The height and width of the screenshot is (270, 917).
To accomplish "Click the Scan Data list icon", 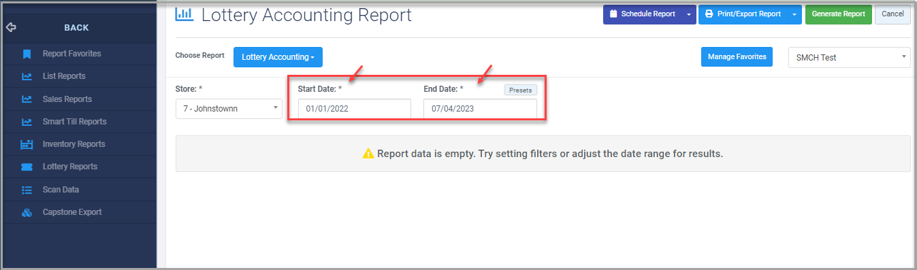I will (27, 190).
